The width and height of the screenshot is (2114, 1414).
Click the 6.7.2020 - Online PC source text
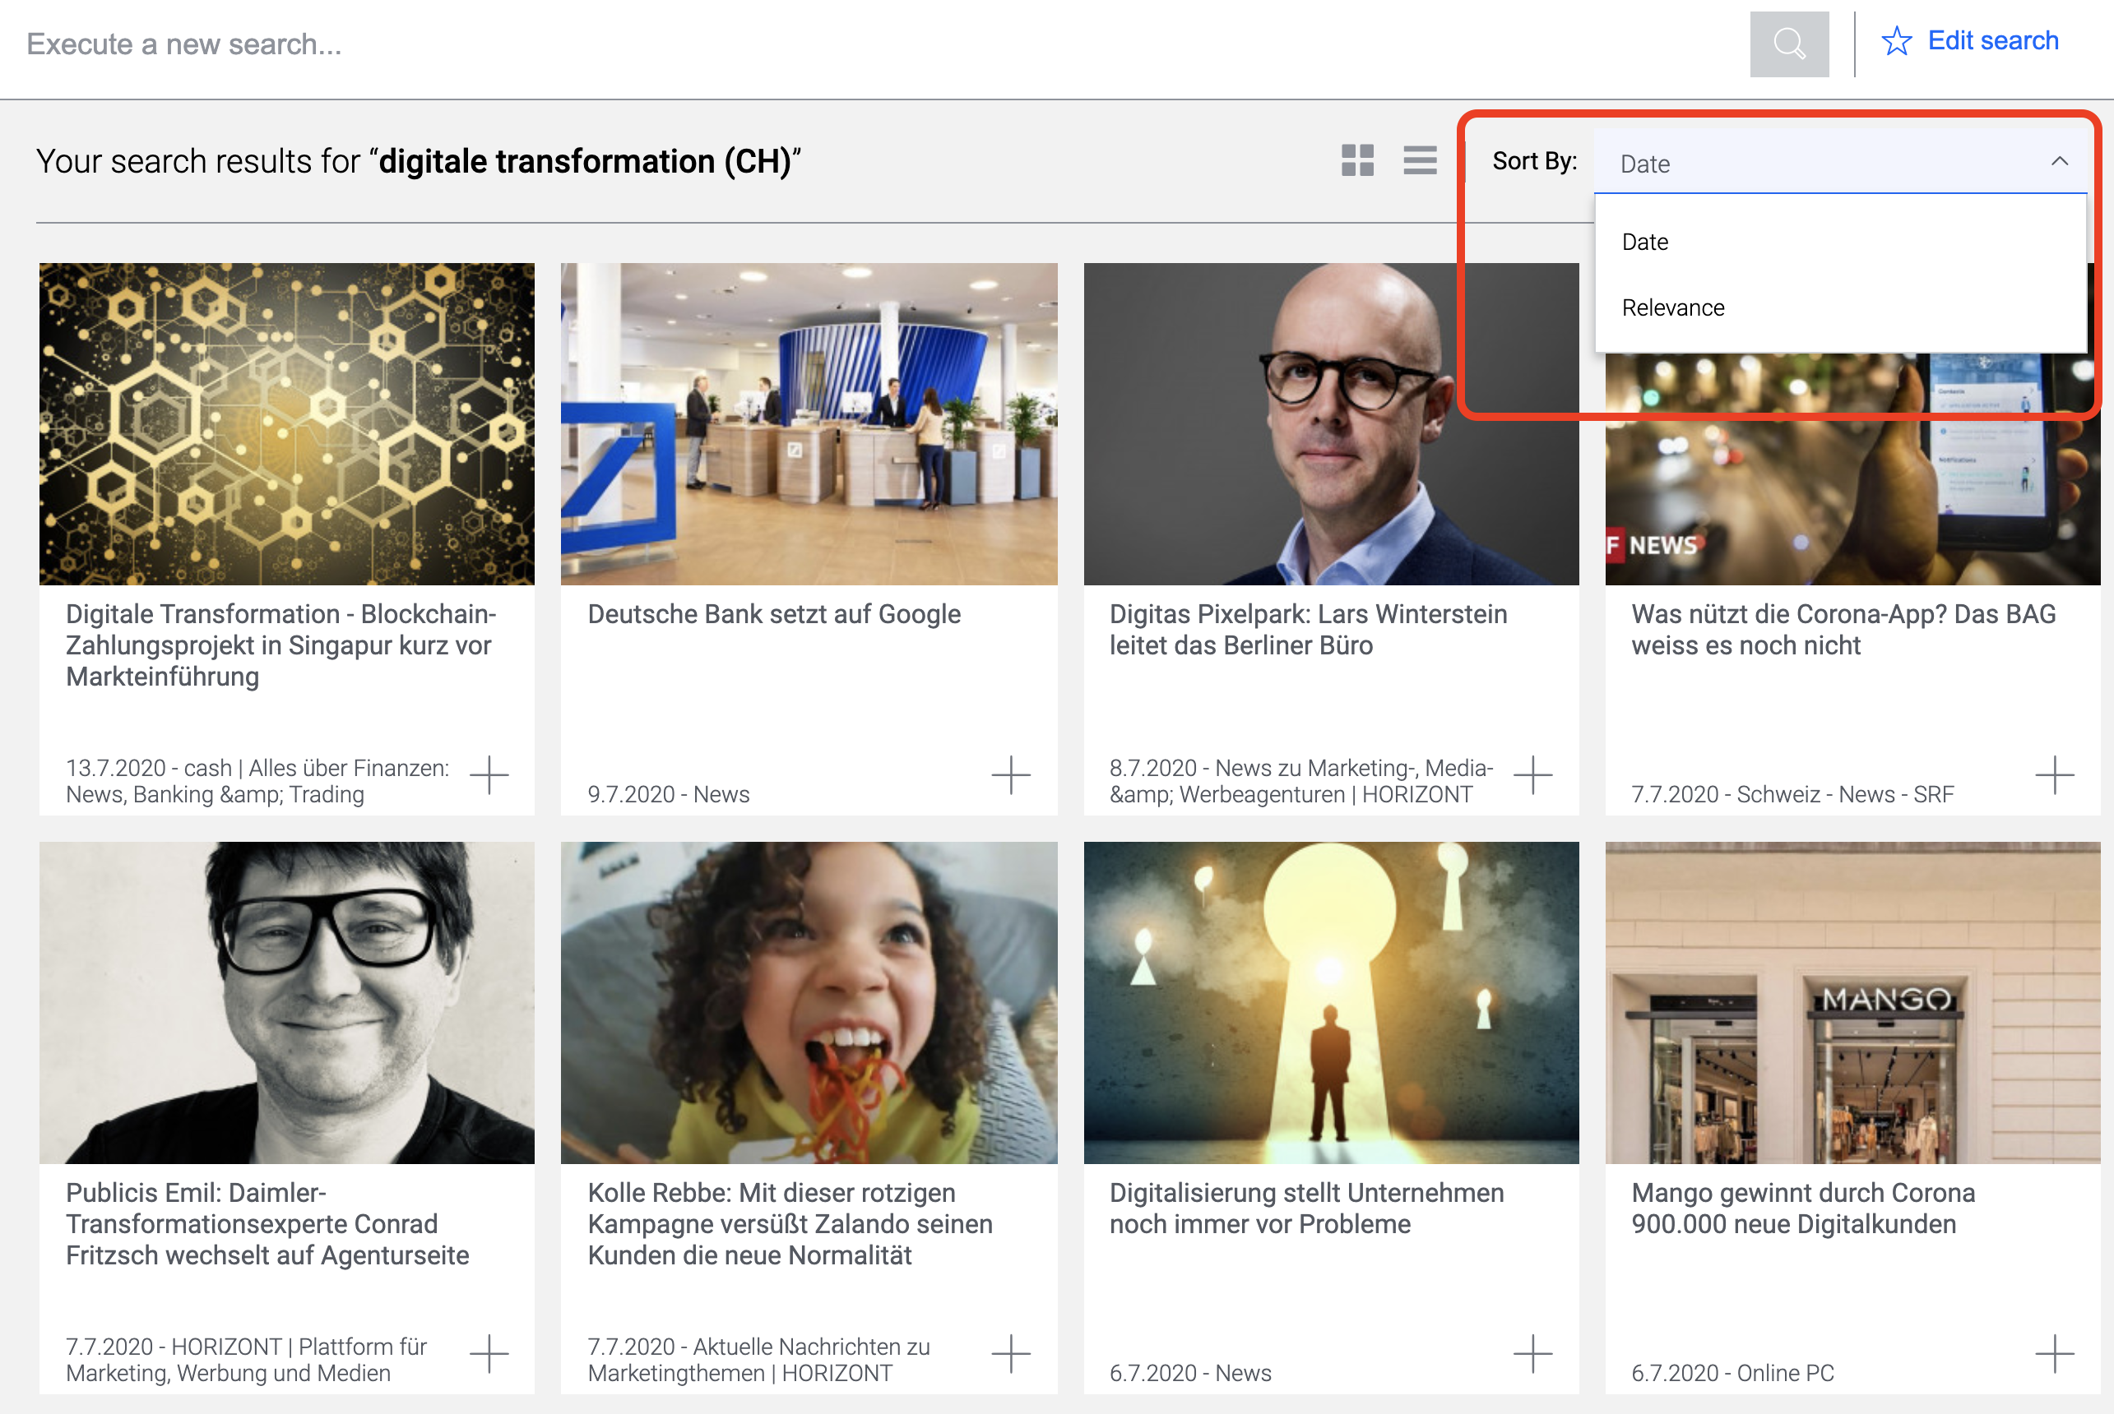pyautogui.click(x=1732, y=1374)
